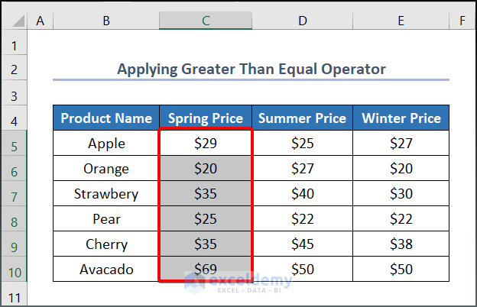Select column B header
This screenshot has width=477, height=307.
[105, 21]
